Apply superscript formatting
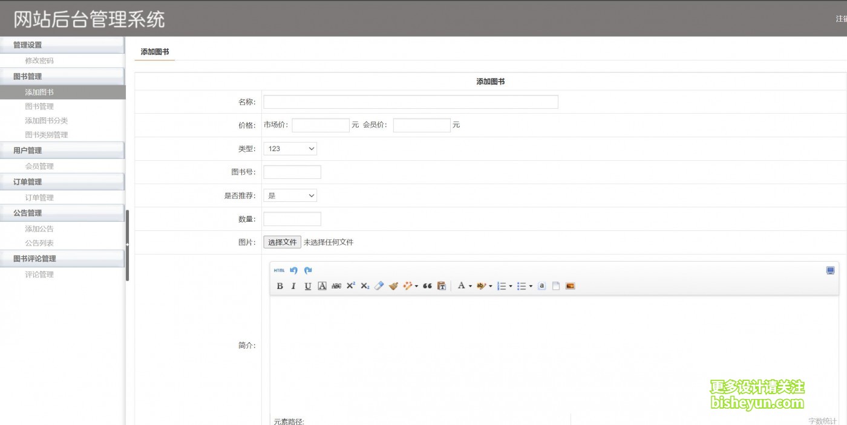Viewport: 847px width, 425px height. click(x=350, y=286)
